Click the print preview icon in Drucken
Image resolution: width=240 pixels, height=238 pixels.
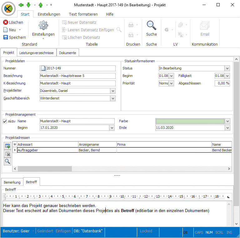coord(131,35)
